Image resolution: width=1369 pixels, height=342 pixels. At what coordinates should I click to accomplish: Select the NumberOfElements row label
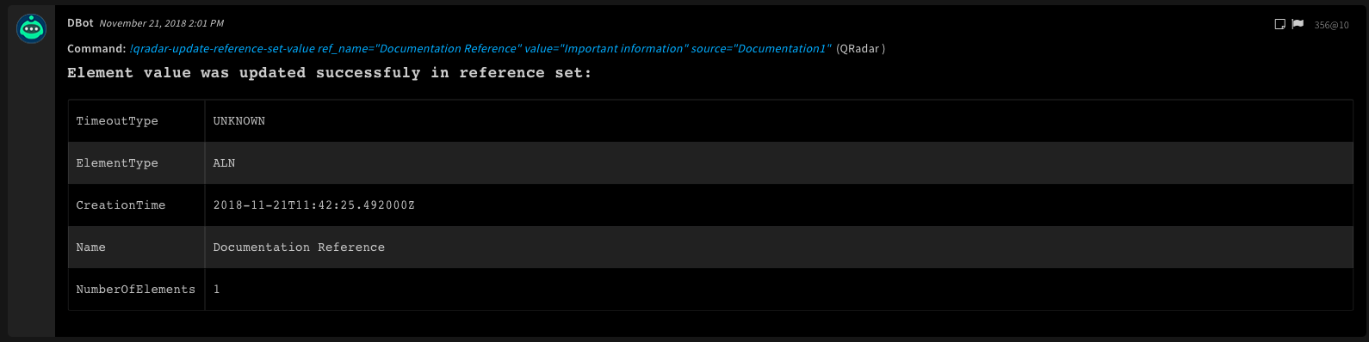pos(136,290)
